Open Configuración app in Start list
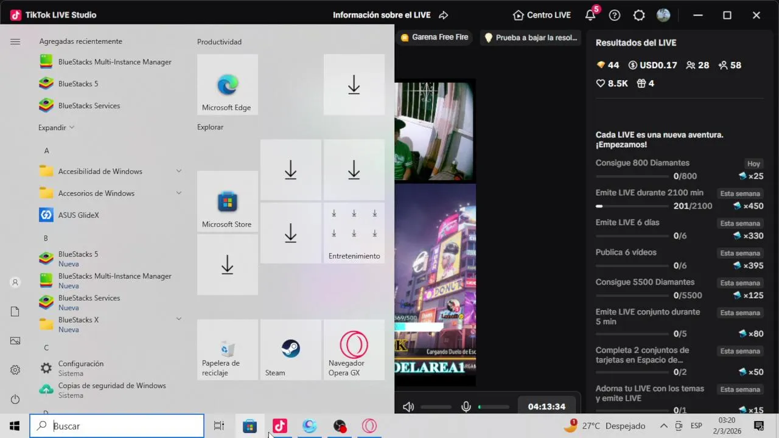The image size is (779, 438). tap(110, 368)
